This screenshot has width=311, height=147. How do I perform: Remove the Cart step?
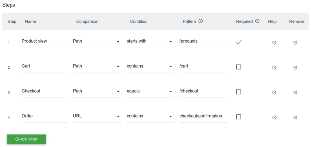(295, 68)
